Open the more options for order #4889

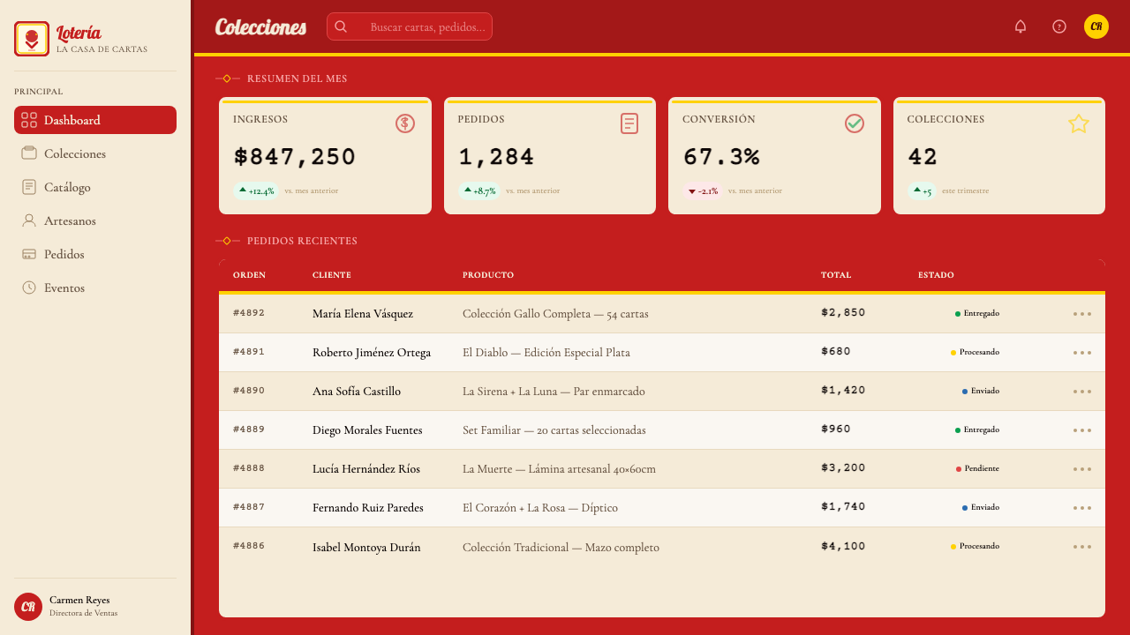[x=1082, y=430]
